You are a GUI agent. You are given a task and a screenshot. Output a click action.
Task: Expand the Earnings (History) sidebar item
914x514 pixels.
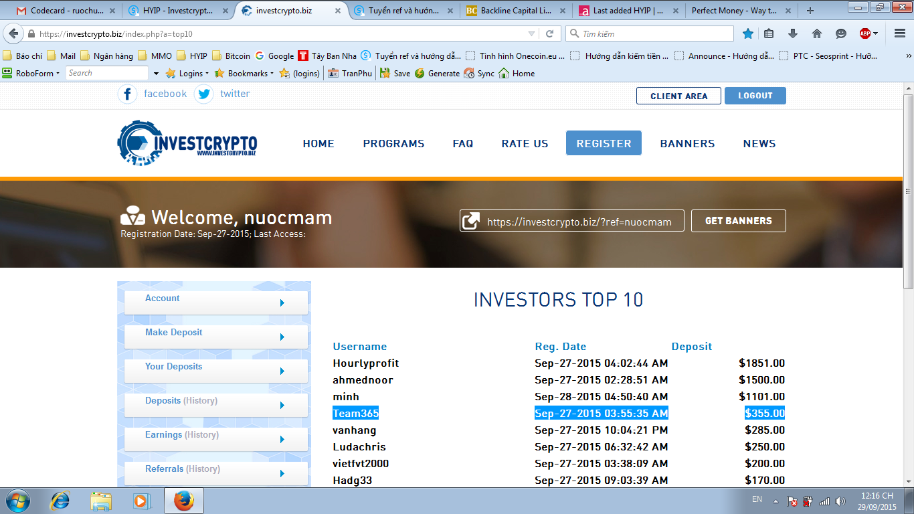coord(216,439)
